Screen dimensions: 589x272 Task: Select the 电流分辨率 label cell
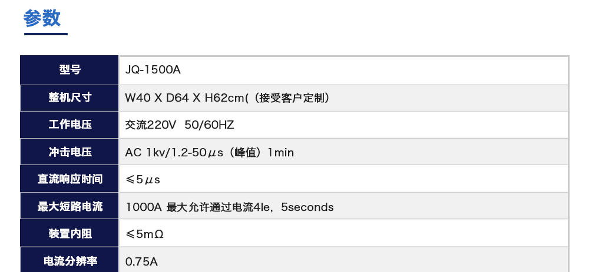[x=70, y=261]
